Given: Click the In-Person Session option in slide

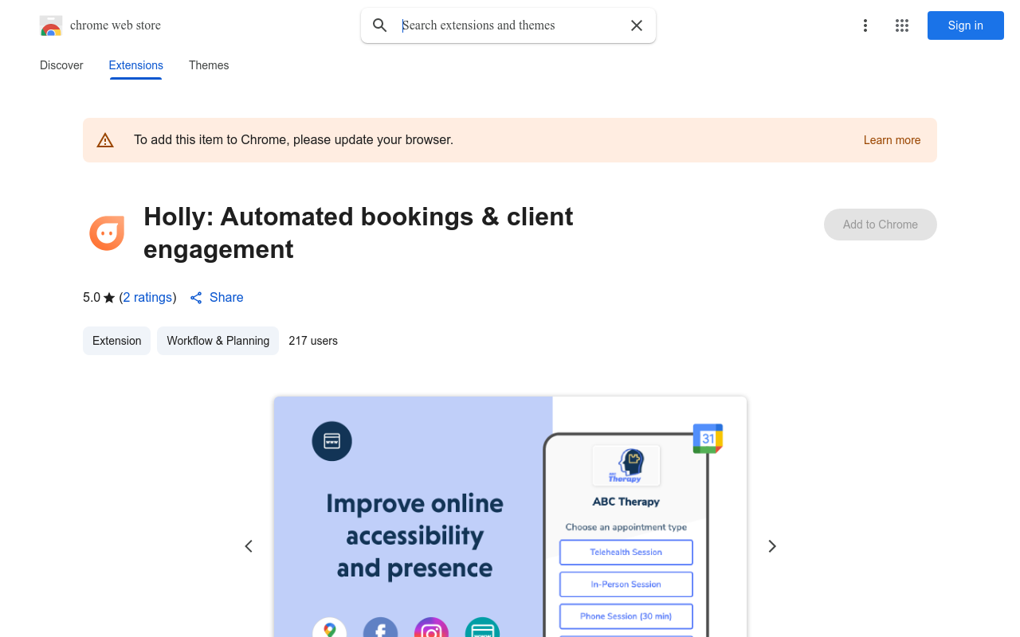Looking at the screenshot, I should pos(626,584).
